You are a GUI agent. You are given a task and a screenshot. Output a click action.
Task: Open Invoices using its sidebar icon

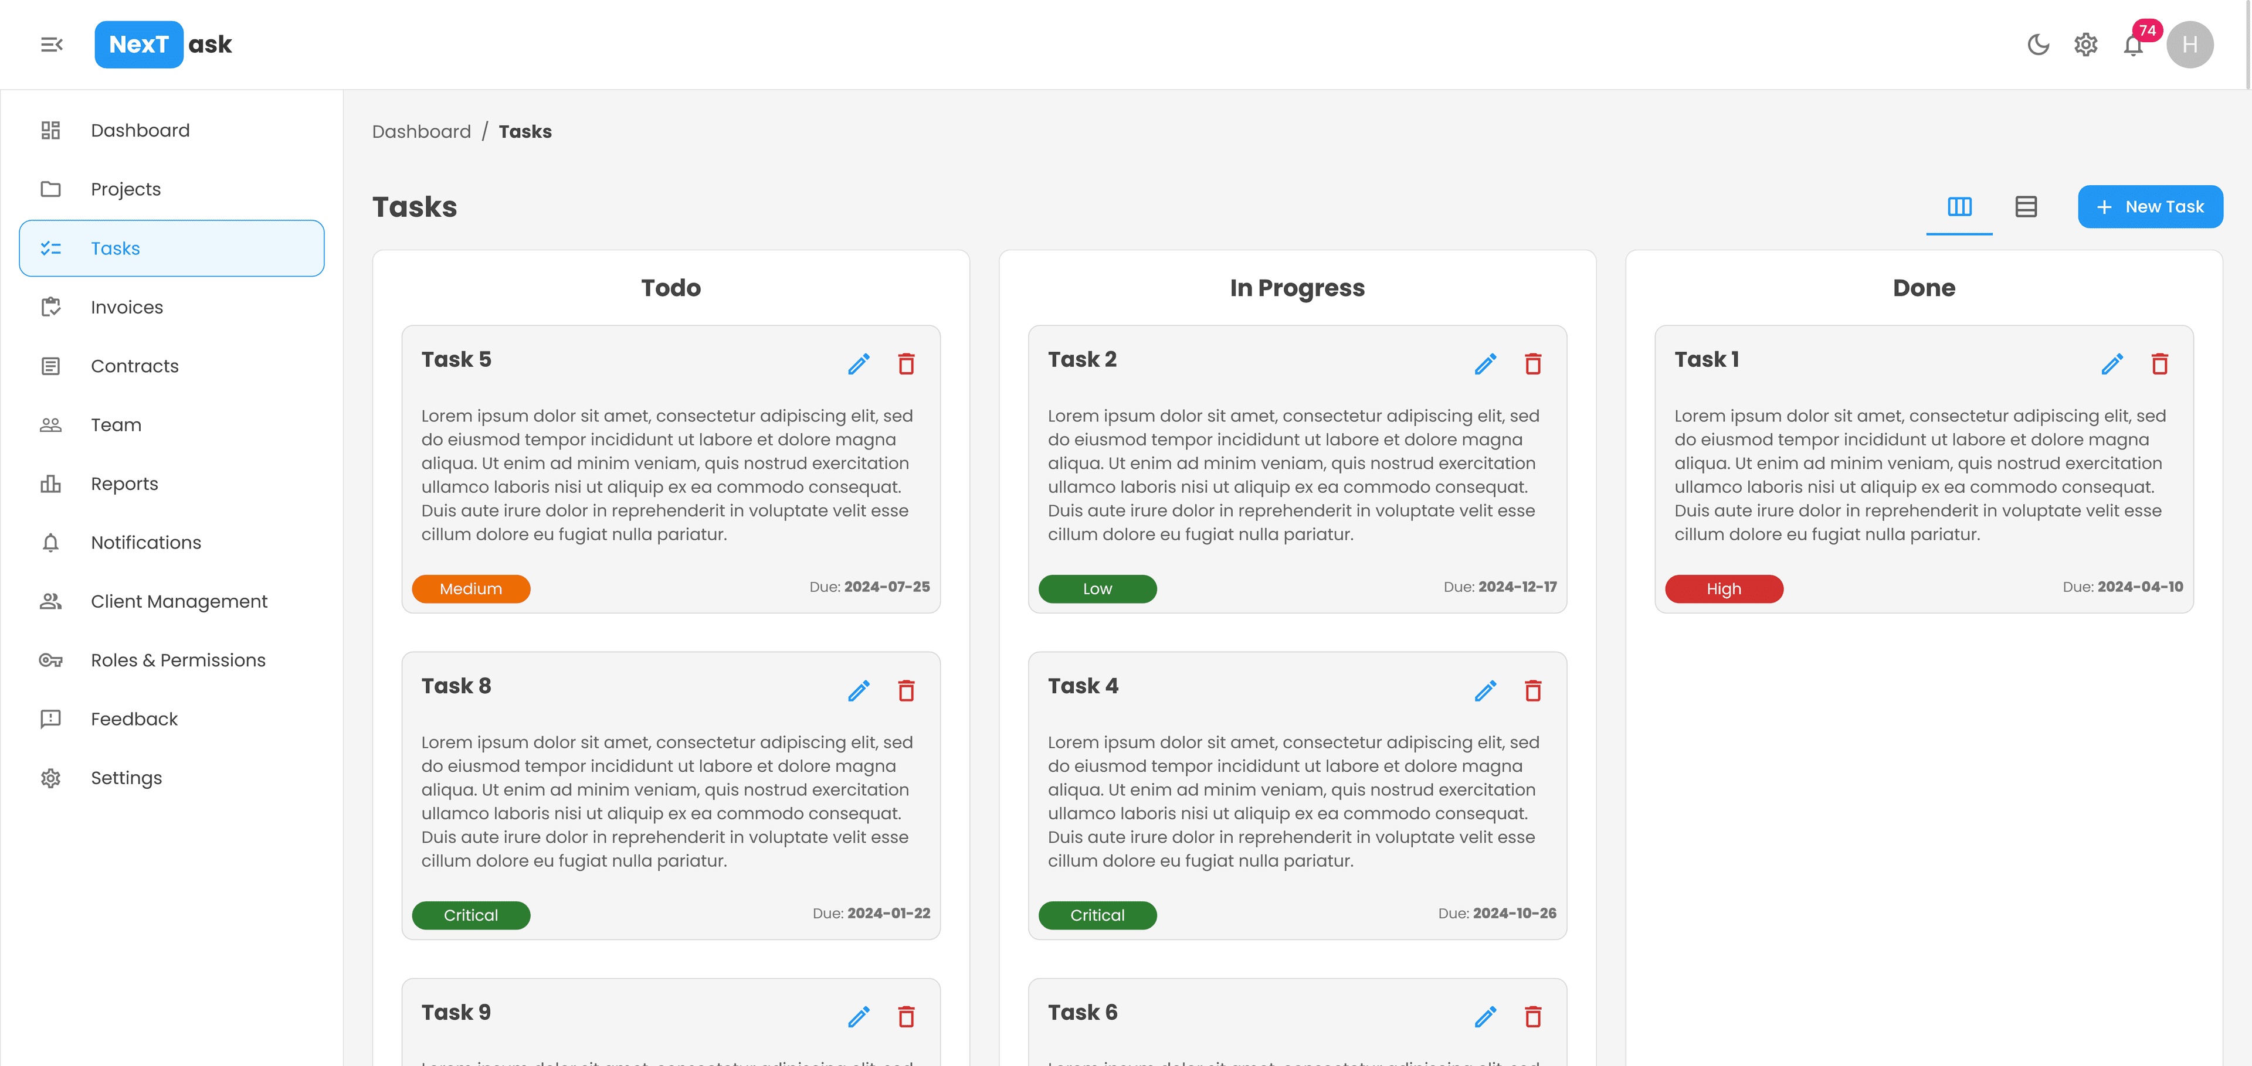coord(50,306)
